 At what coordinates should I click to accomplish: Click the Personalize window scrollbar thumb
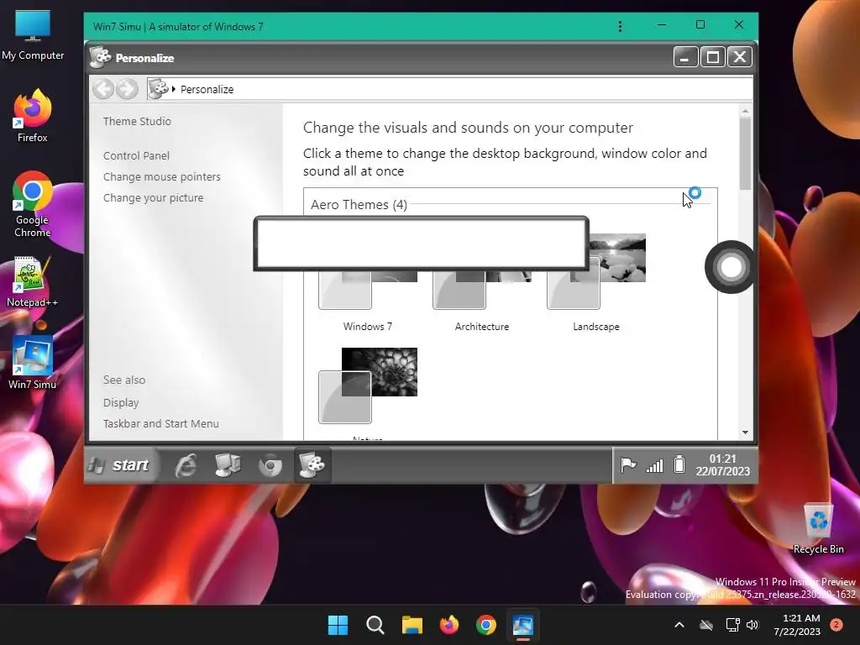[745, 154]
